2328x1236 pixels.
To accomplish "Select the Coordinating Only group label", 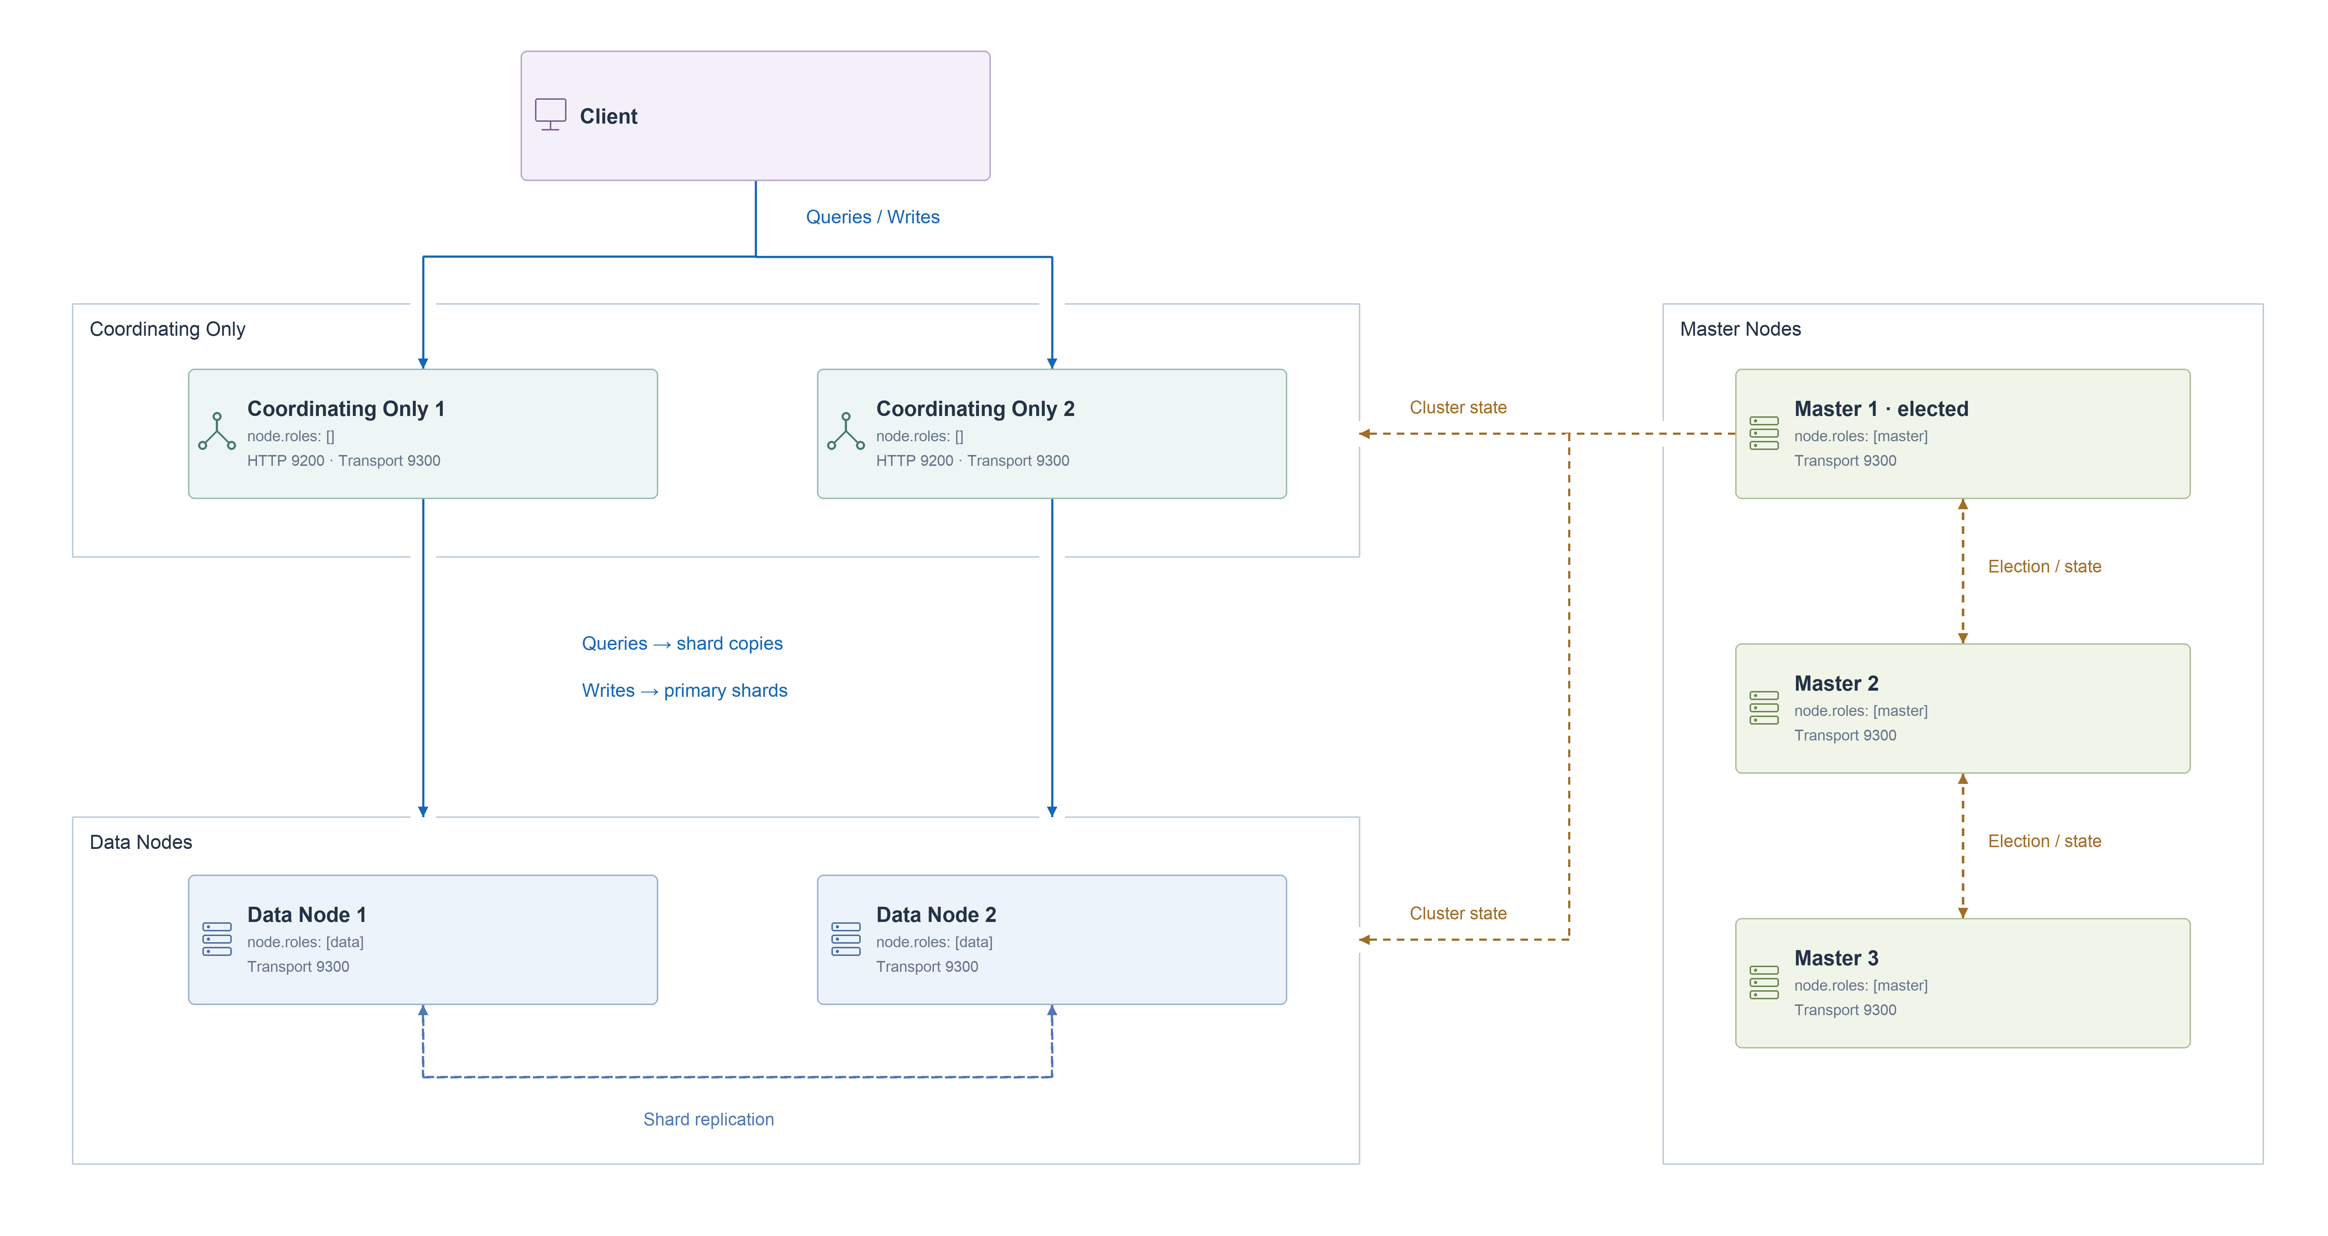I will (167, 329).
